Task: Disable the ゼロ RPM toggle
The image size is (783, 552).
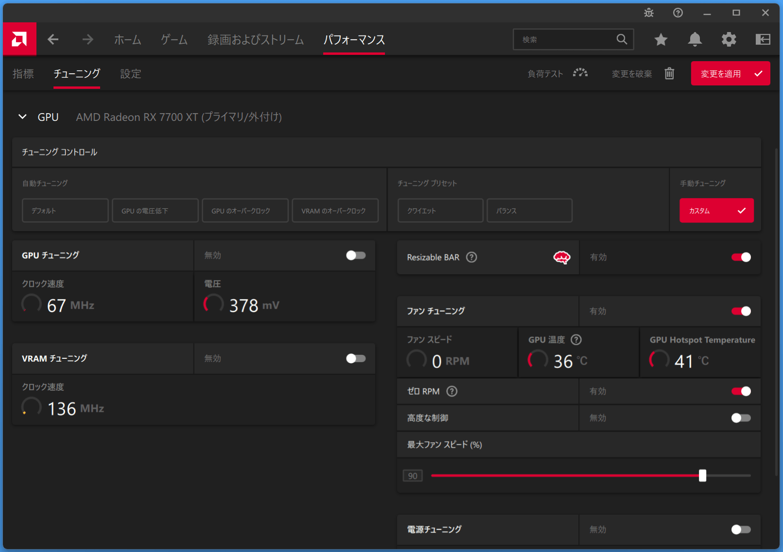Action: point(741,391)
